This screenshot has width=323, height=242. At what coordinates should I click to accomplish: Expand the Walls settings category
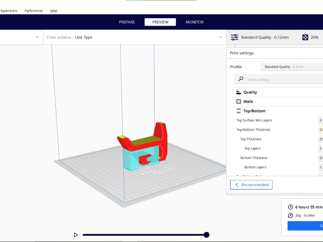coord(278,101)
